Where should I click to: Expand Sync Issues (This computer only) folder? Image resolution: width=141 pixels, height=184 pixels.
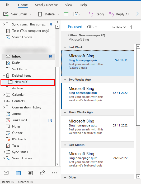point(4,24)
